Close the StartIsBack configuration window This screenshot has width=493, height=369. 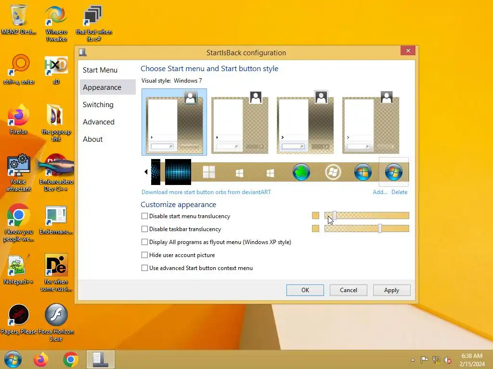click(x=408, y=50)
